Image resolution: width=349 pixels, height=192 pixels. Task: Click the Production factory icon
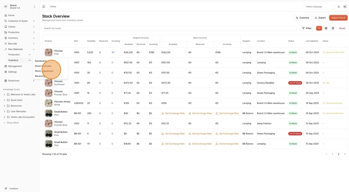coord(6,32)
